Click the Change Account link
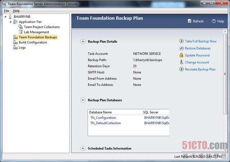This screenshot has height=162, width=230. (x=197, y=62)
